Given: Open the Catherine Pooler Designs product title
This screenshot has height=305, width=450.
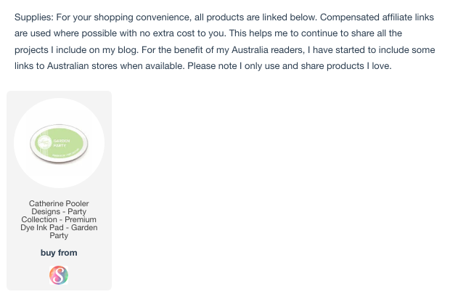Looking at the screenshot, I should (59, 219).
